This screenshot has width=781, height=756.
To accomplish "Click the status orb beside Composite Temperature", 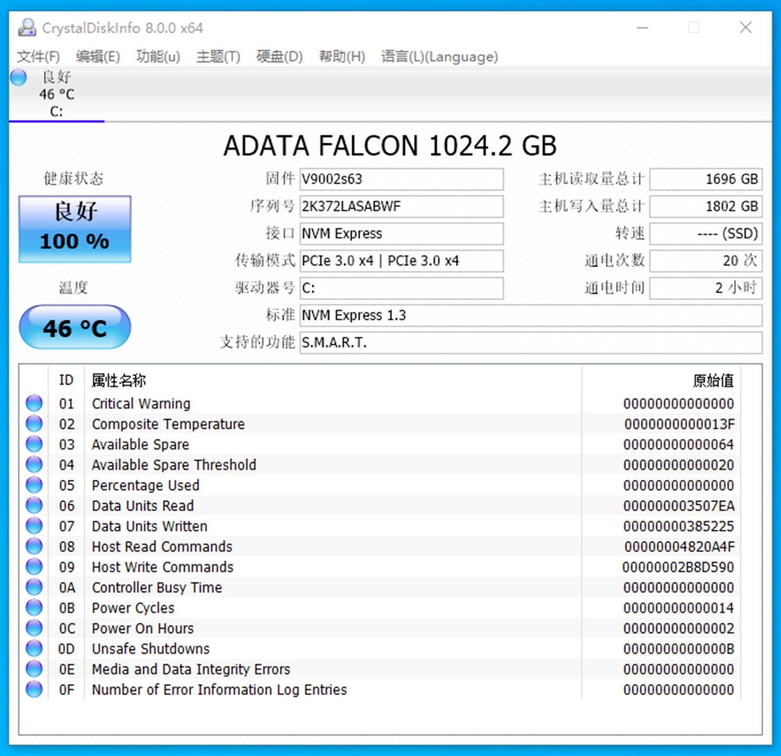I will 34,424.
